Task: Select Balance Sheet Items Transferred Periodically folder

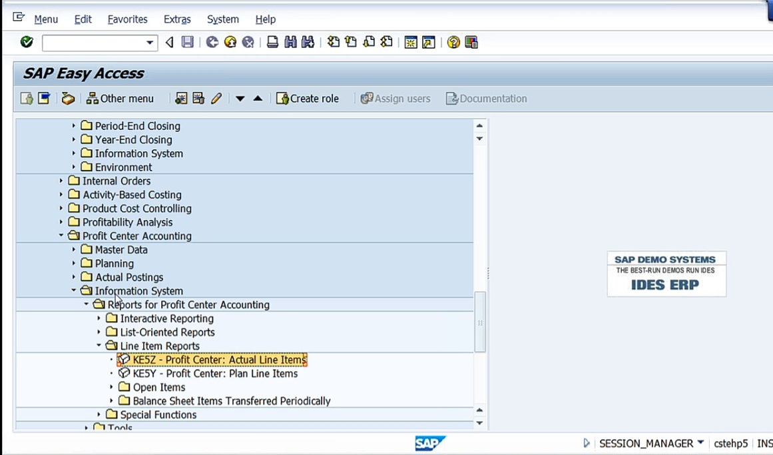Action: [x=225, y=401]
